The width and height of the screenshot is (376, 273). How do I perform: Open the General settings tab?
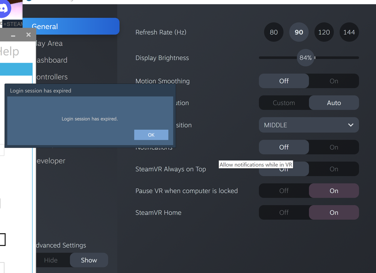(71, 26)
